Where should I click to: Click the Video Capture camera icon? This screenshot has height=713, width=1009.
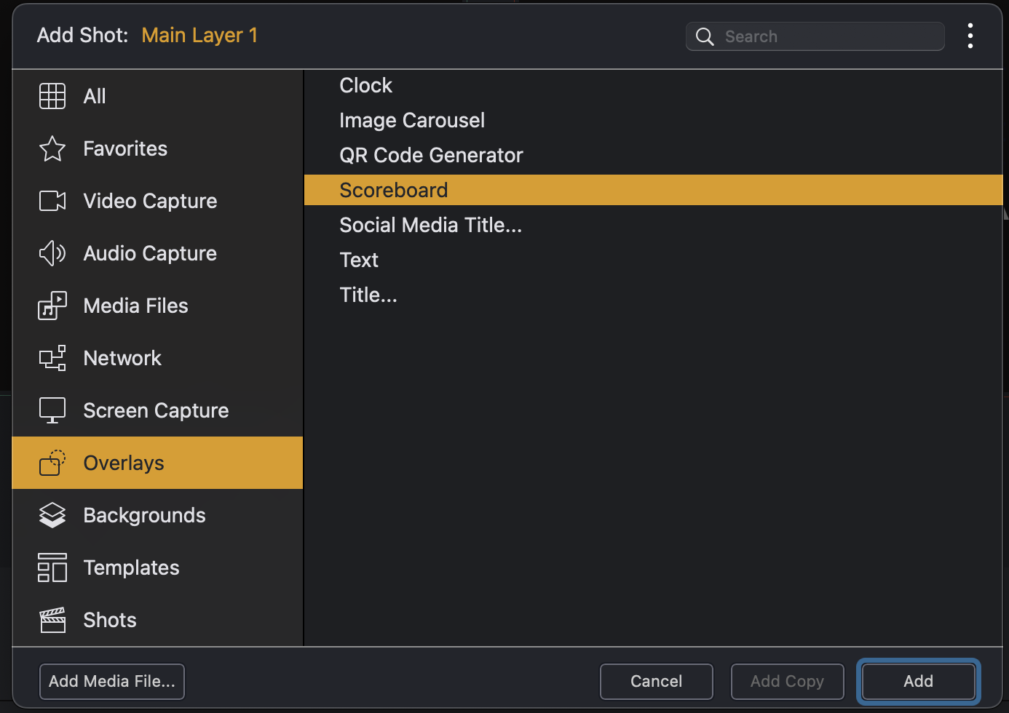tap(52, 201)
